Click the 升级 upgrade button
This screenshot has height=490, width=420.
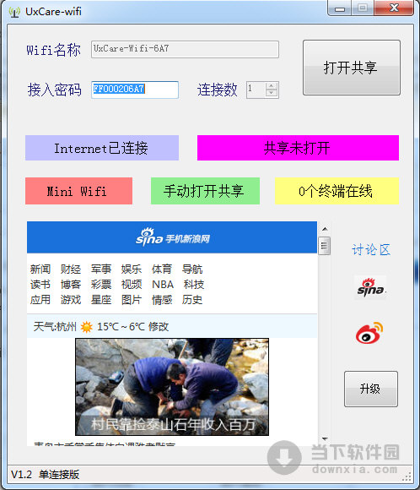click(x=371, y=389)
